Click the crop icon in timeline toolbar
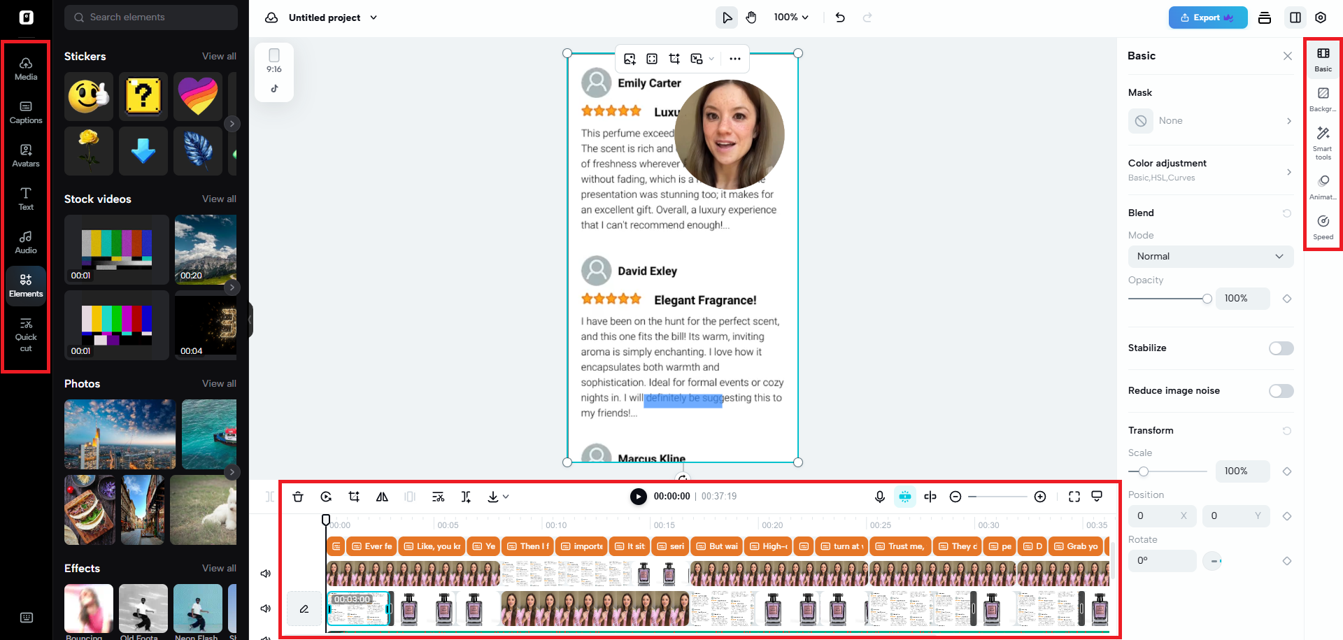This screenshot has width=1343, height=640. point(354,497)
